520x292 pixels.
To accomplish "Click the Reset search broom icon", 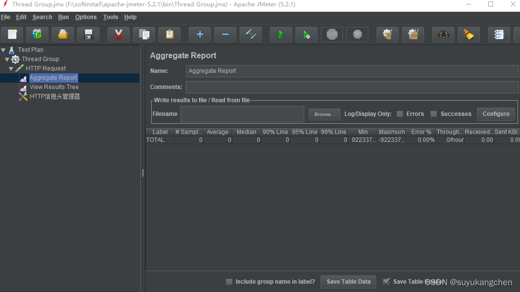I will tap(469, 34).
